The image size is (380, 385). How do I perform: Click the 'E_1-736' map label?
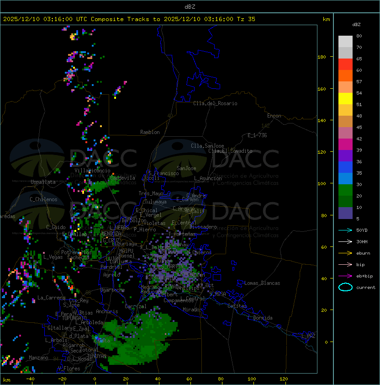(257, 135)
